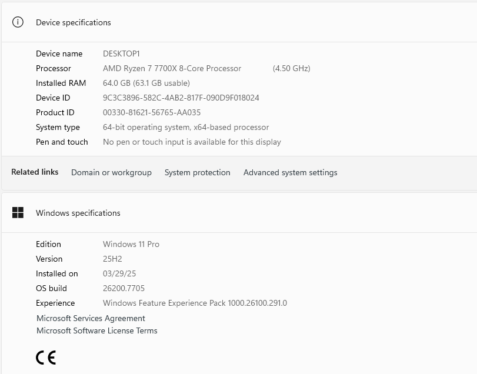This screenshot has width=477, height=374.
Task: Click the Installed RAM label
Action: point(61,83)
